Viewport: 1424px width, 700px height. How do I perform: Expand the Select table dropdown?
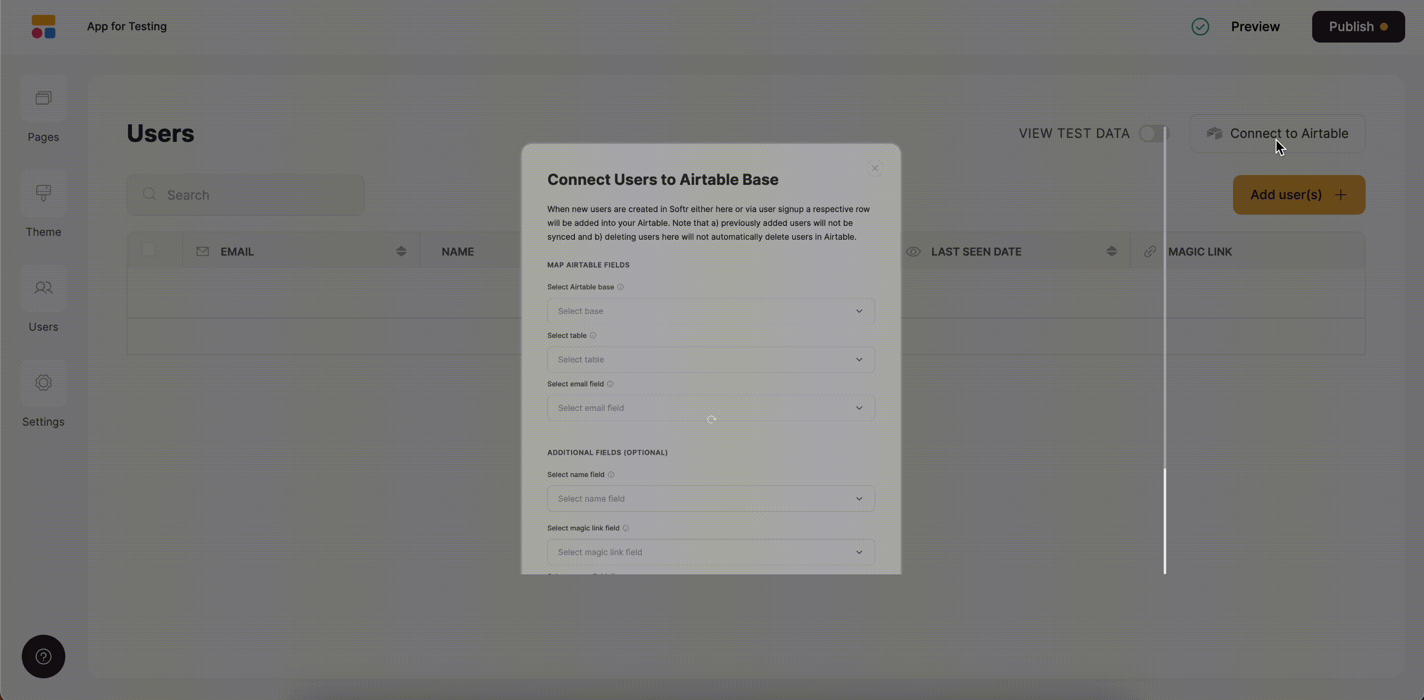coord(711,360)
